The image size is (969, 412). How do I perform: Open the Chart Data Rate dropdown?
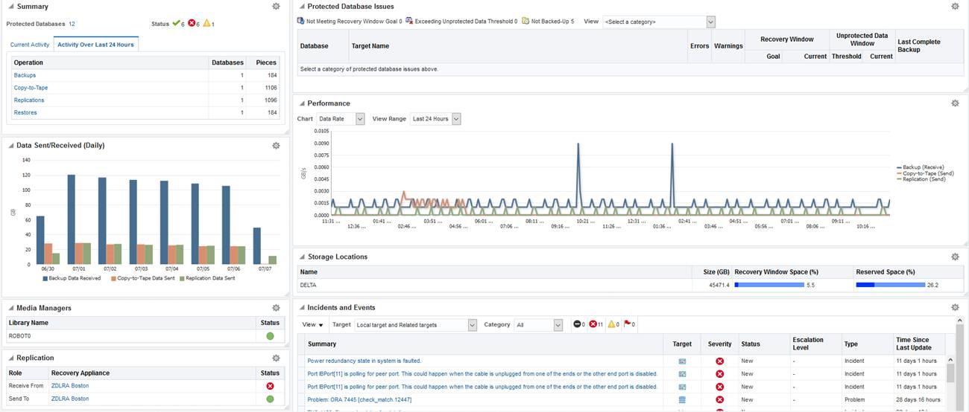pos(341,119)
